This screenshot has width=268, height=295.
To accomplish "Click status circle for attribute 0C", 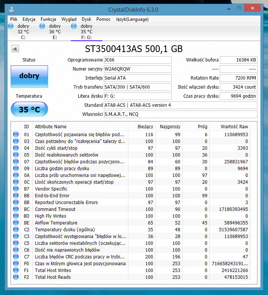I will point(16,182).
